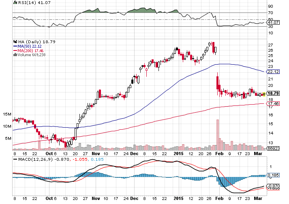Click the MA(50) 22.12 legend entry
Image resolution: width=289 pixels, height=204 pixels.
coord(30,46)
